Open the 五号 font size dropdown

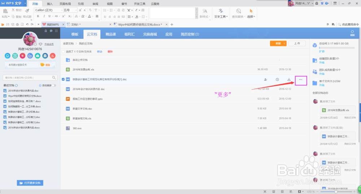point(76,10)
